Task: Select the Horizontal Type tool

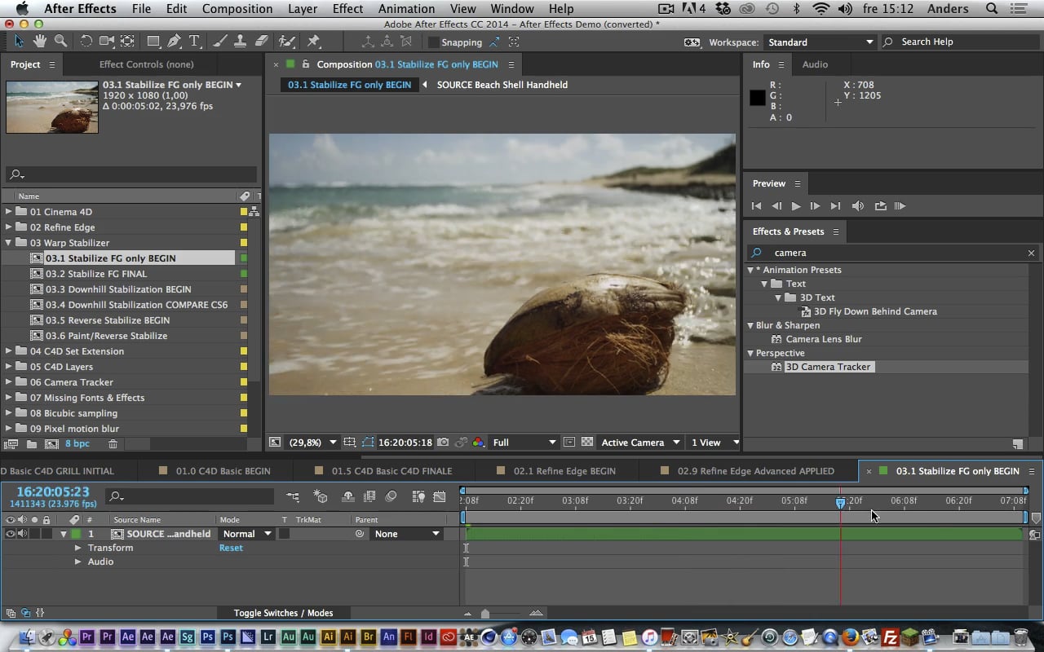Action: [194, 42]
